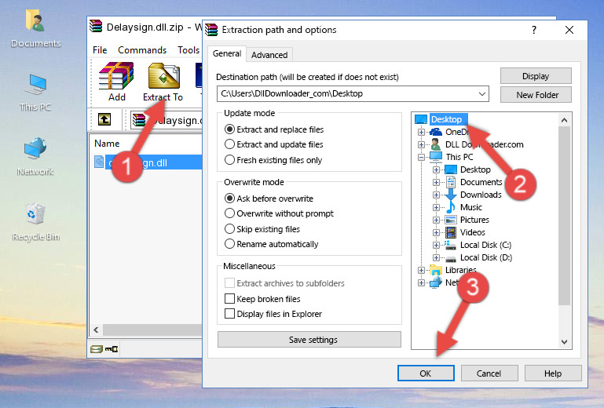Expand the Videos tree node
The height and width of the screenshot is (408, 604).
(436, 232)
